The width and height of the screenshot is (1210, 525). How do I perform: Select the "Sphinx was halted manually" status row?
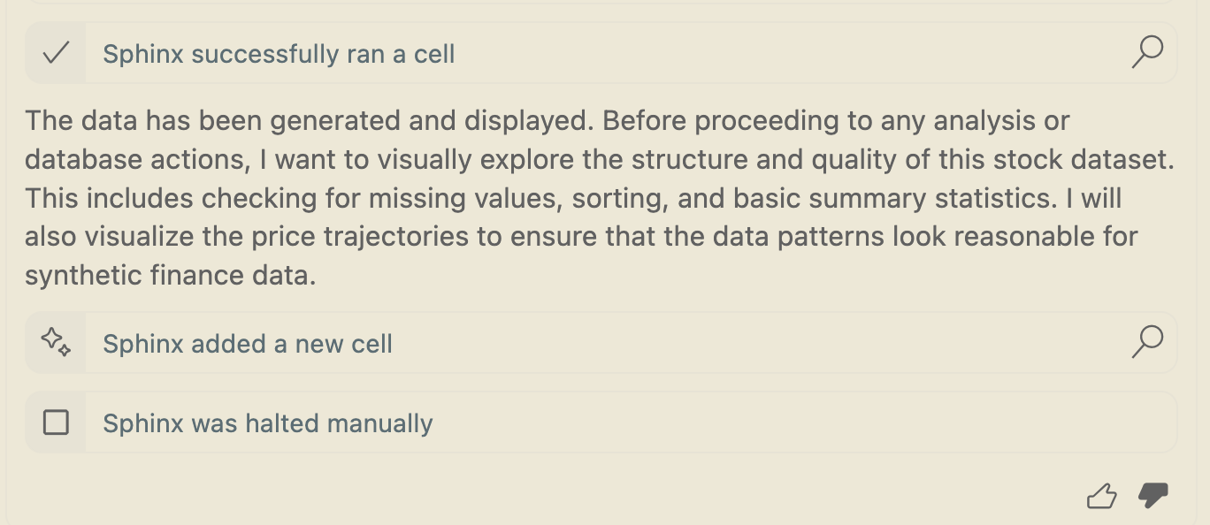coord(268,424)
